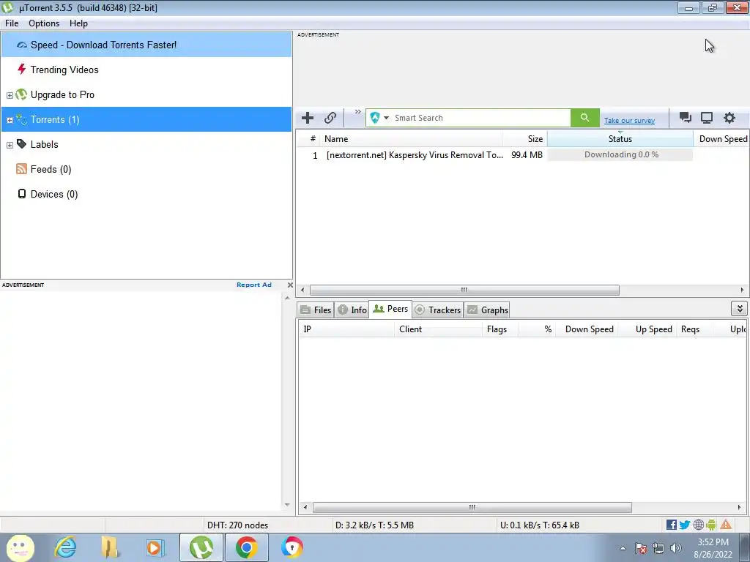
Task: Click the Android icon in status bar
Action: coord(711,525)
